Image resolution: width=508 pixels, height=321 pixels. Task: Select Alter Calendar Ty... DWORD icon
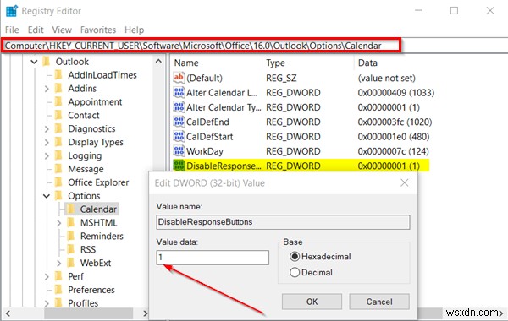click(179, 107)
